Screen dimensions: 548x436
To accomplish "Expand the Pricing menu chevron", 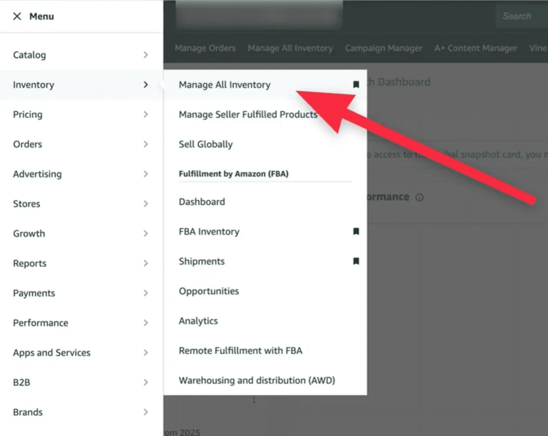I will [x=146, y=114].
